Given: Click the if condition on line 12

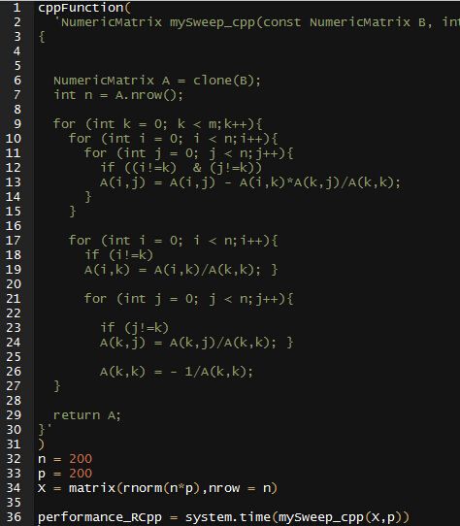Looking at the screenshot, I should tap(181, 168).
